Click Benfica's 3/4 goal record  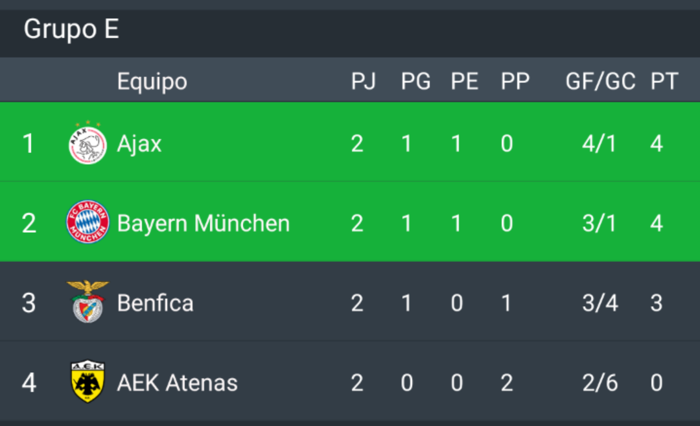click(x=600, y=303)
